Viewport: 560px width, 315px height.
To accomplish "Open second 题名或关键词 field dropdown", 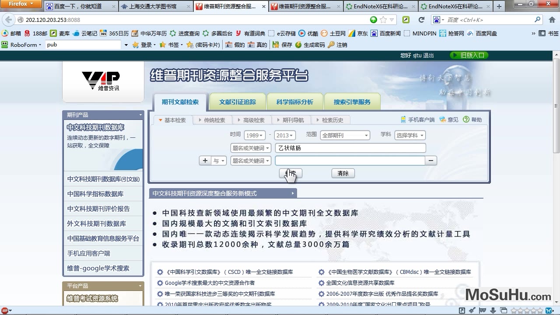I will (251, 161).
